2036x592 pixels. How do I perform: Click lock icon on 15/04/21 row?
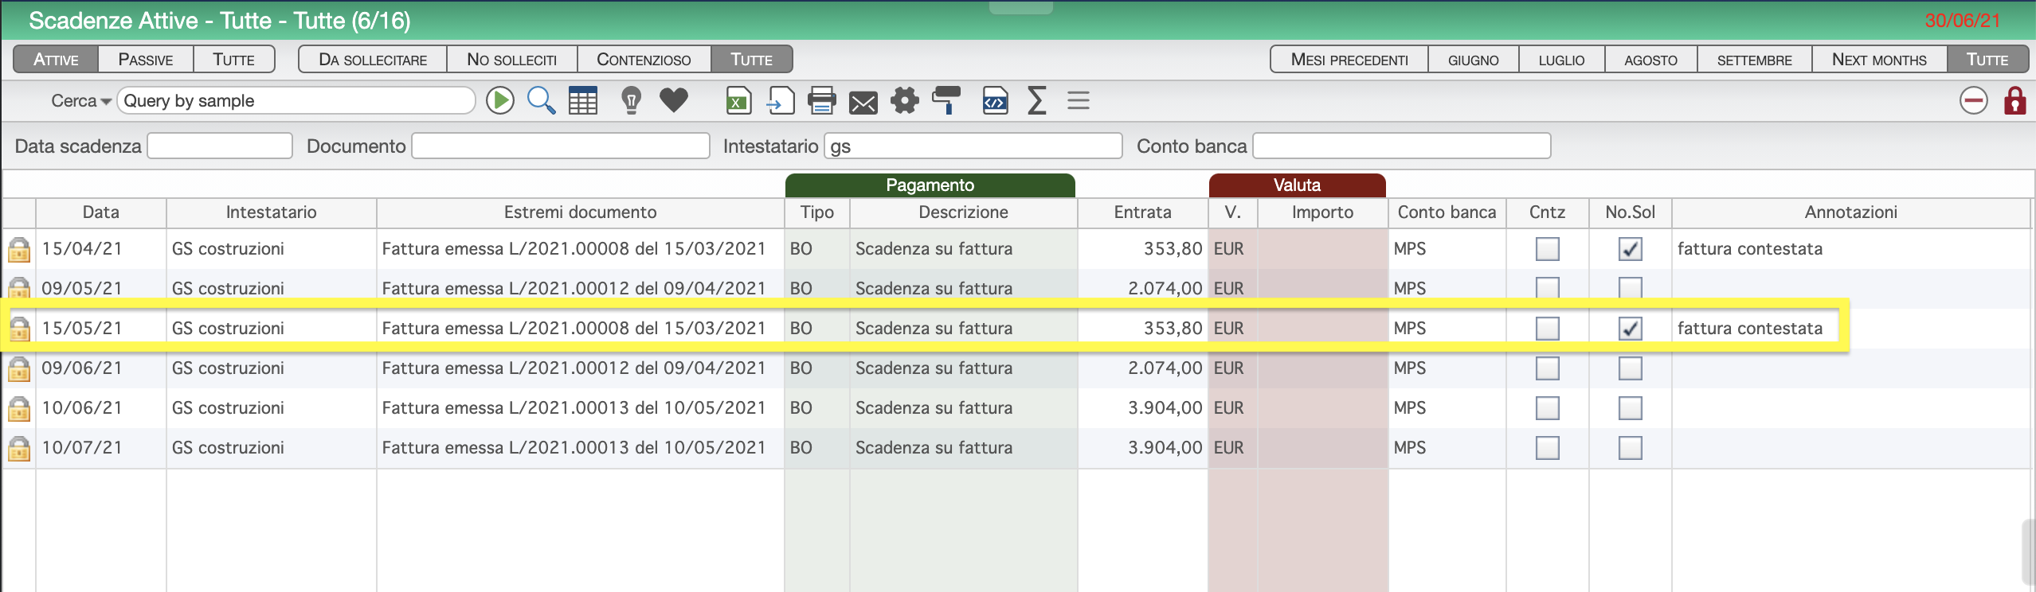(x=19, y=249)
